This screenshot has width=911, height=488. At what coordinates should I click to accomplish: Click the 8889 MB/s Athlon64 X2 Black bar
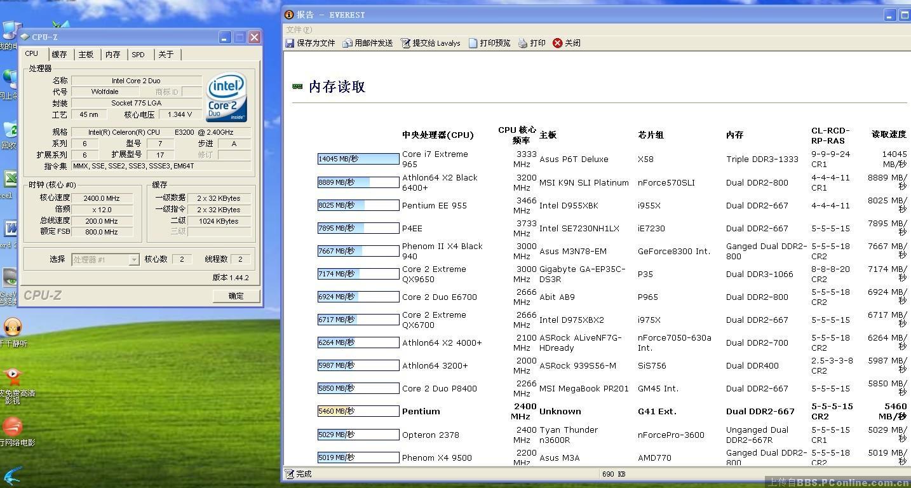tap(358, 182)
